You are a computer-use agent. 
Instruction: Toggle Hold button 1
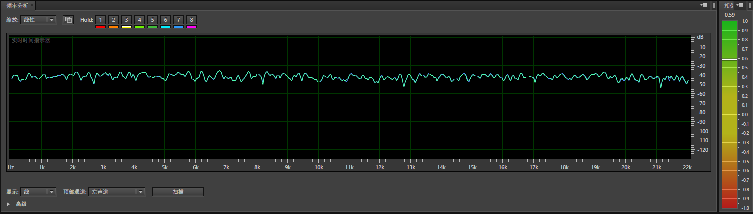click(100, 20)
